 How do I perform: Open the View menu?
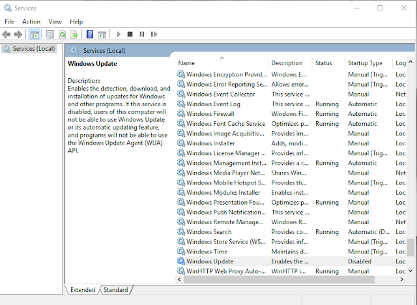point(55,22)
